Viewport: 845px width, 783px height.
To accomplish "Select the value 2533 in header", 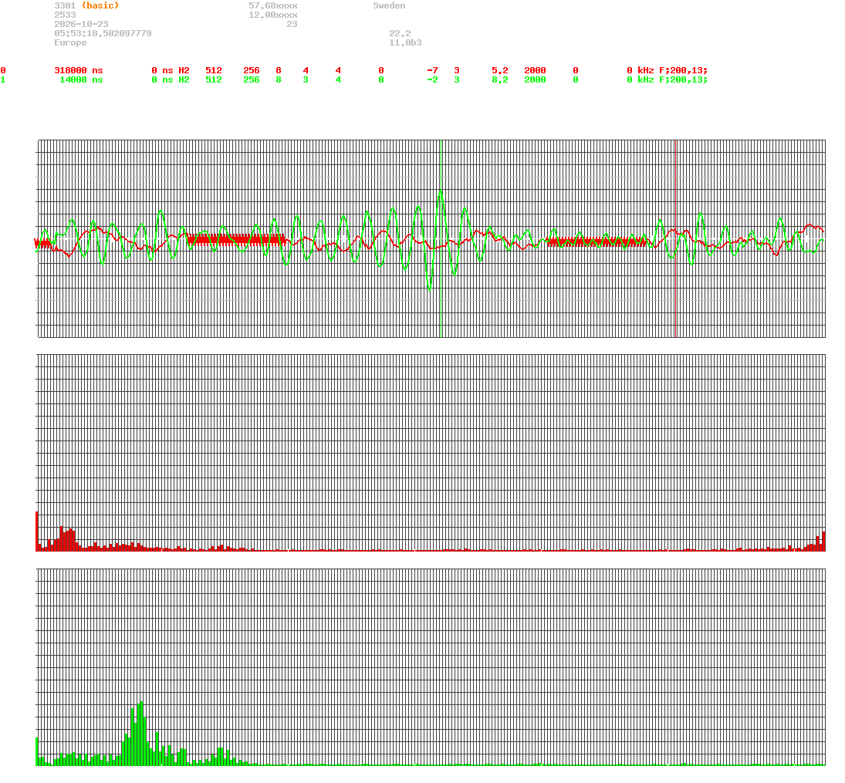I will tap(65, 15).
